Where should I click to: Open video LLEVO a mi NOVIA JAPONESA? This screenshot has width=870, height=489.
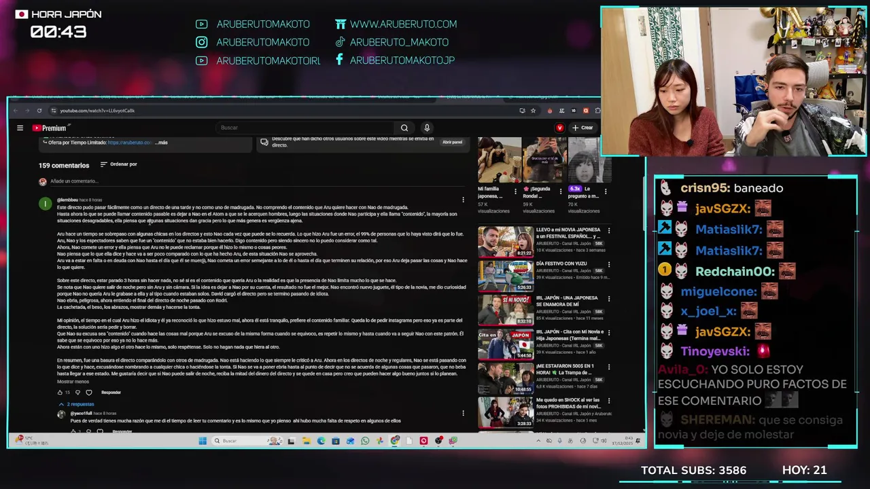tap(506, 241)
